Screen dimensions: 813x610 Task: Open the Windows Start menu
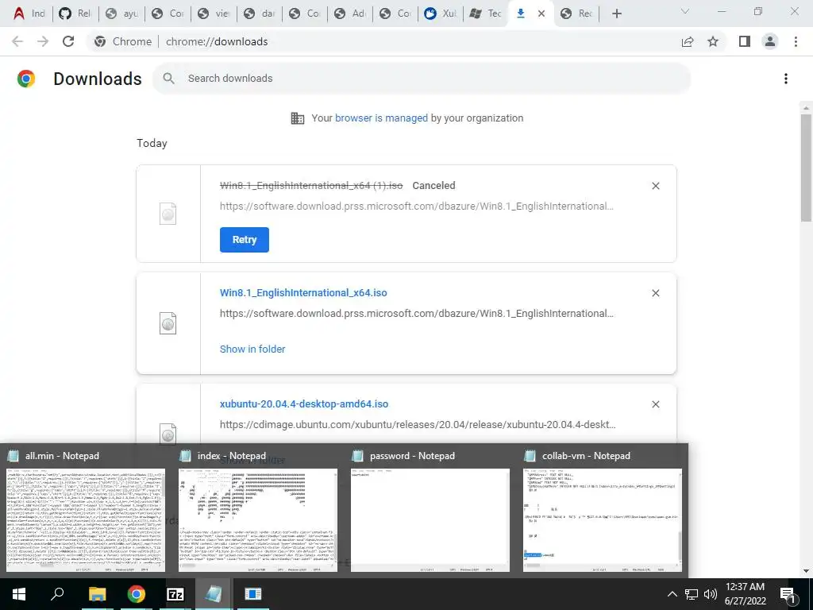pyautogui.click(x=19, y=594)
